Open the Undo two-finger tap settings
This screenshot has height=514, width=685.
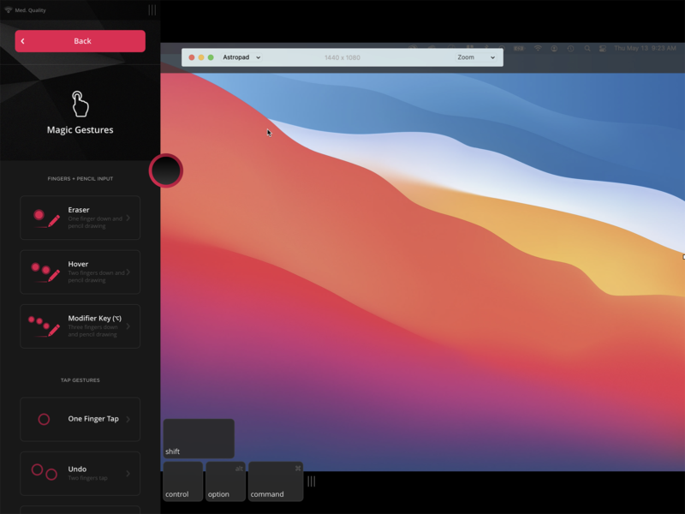tap(80, 474)
